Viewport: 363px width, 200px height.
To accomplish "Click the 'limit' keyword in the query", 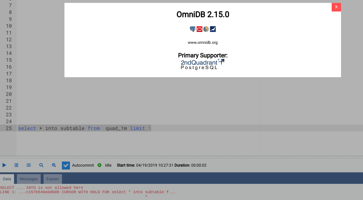I will tap(137, 128).
